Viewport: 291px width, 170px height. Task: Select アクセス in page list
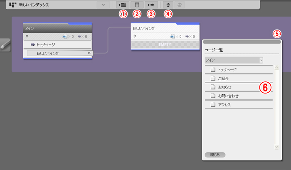pyautogui.click(x=239, y=104)
